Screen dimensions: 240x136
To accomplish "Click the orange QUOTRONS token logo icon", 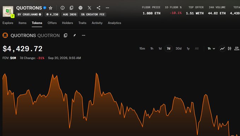I will pos(5,35).
